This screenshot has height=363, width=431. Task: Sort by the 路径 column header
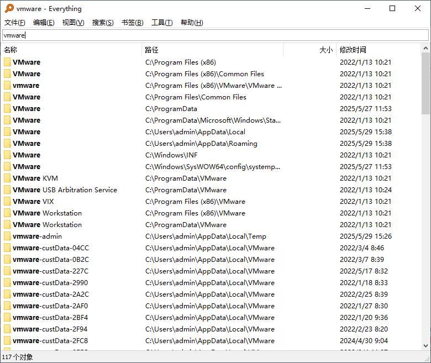212,50
